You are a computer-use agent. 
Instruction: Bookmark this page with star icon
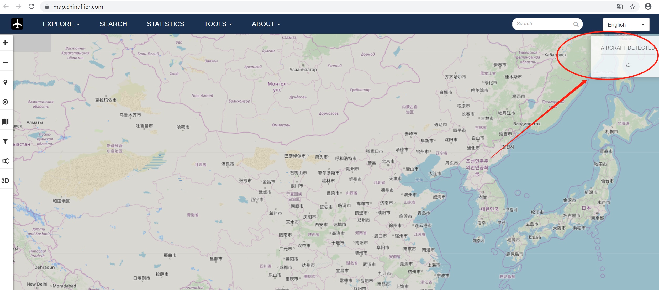tap(632, 7)
